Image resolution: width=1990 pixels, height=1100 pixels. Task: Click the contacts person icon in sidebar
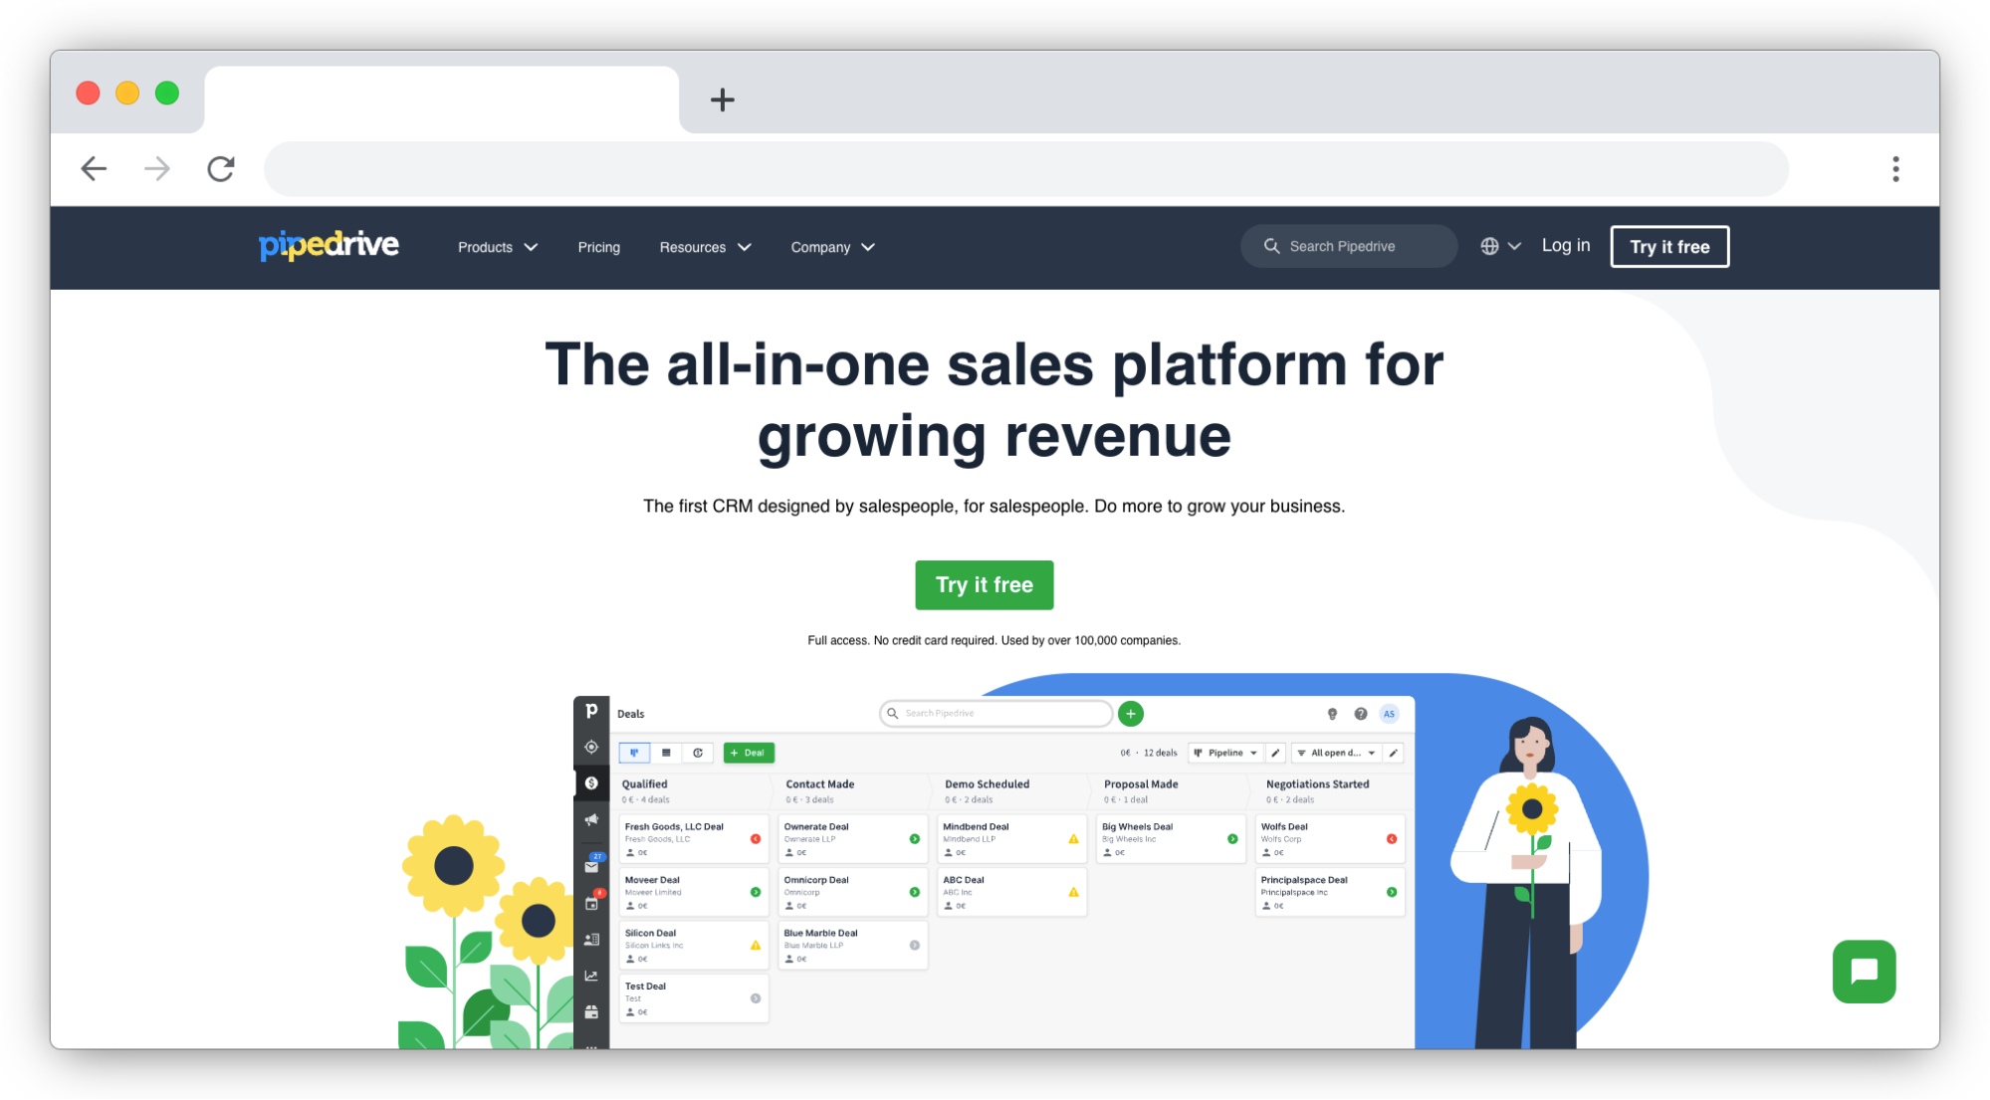592,940
